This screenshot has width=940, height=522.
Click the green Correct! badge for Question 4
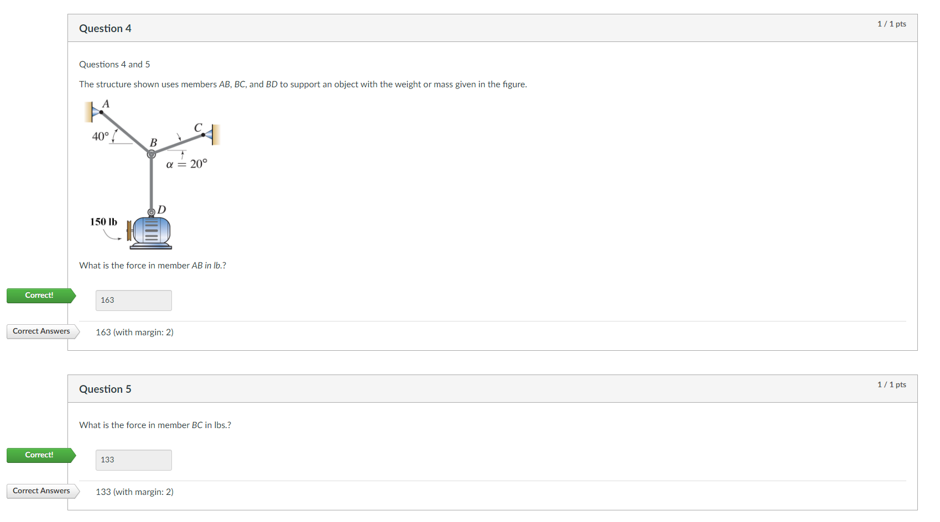[39, 295]
